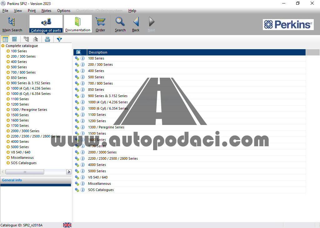This screenshot has height=228, width=320.
Task: Open the Print menu
Action: coord(32,11)
